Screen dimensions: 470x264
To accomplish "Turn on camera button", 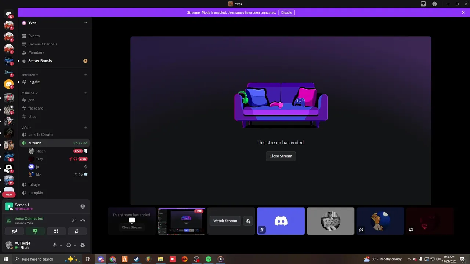I will pyautogui.click(x=14, y=231).
